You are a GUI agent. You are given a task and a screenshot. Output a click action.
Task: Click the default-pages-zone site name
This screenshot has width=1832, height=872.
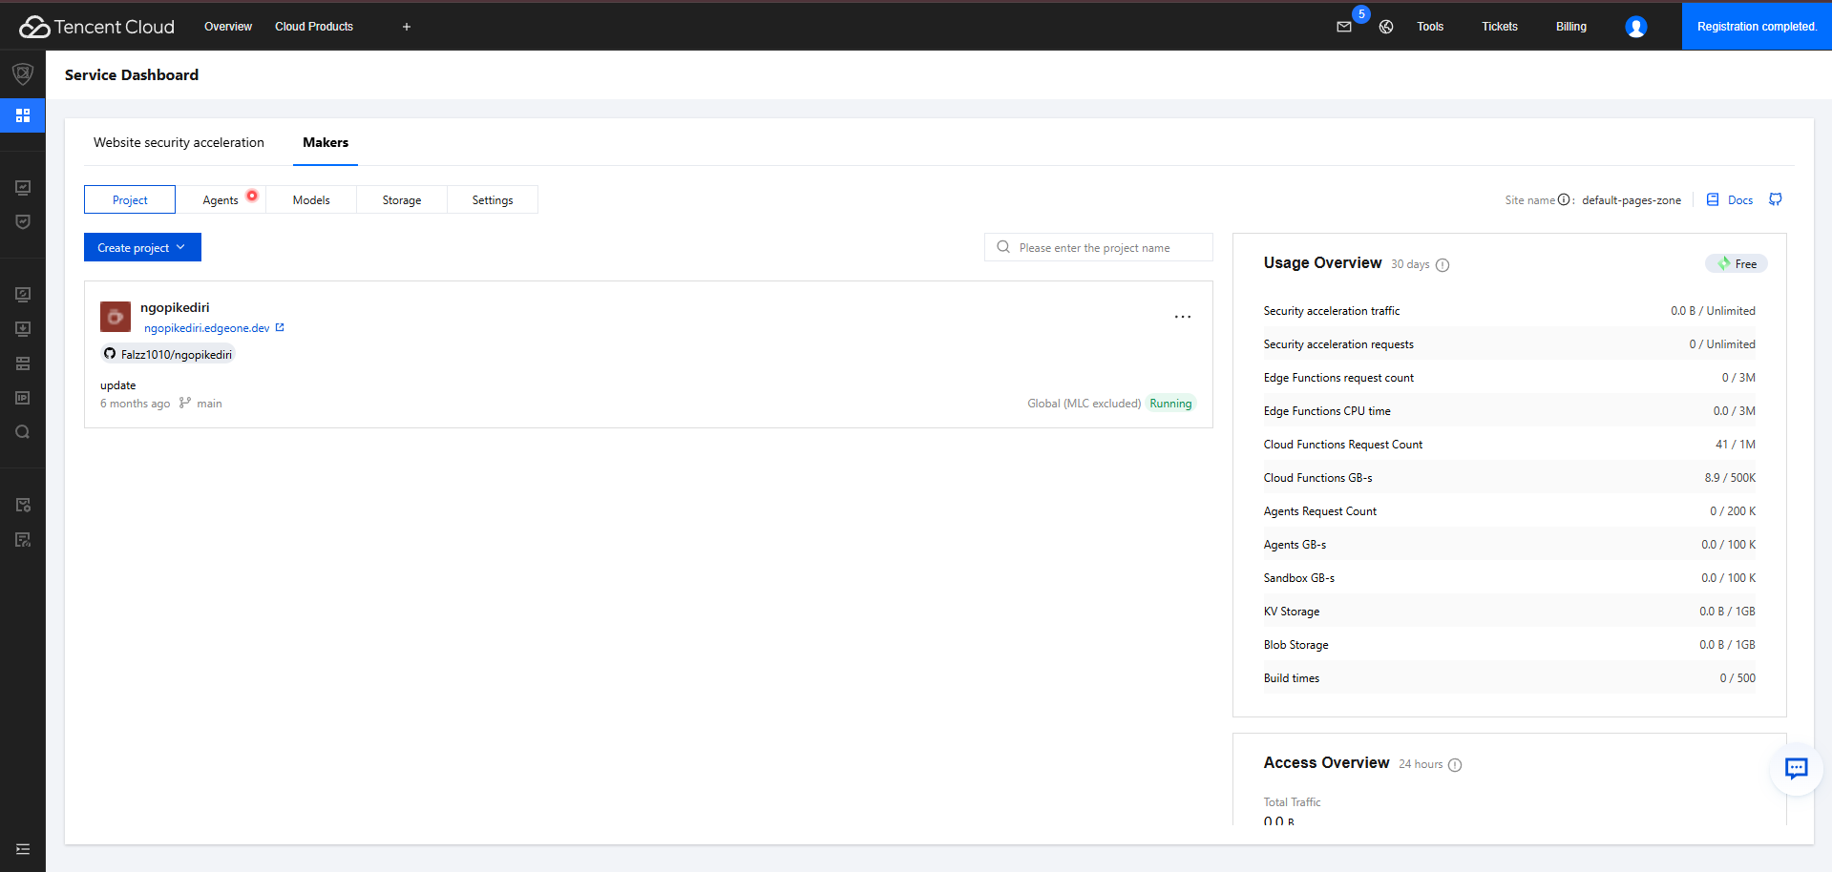(1632, 200)
